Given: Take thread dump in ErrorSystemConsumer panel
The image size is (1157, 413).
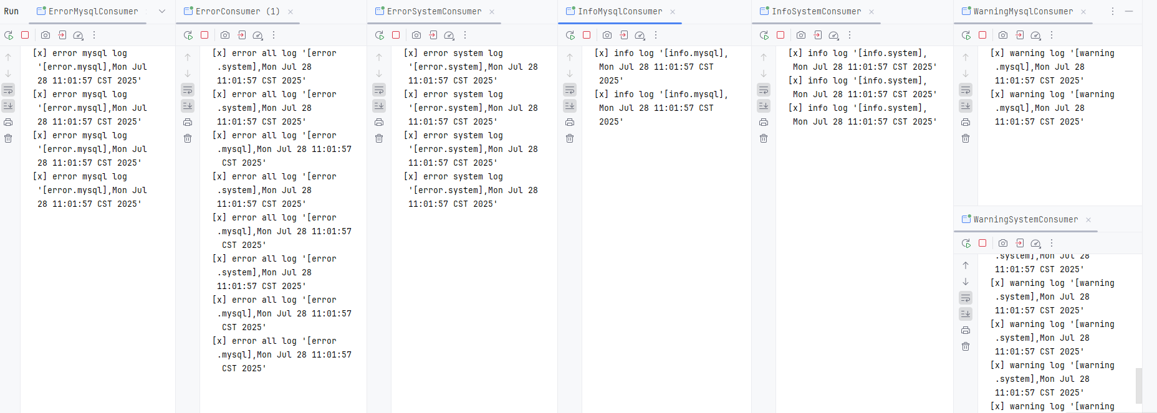Looking at the screenshot, I should pos(416,36).
